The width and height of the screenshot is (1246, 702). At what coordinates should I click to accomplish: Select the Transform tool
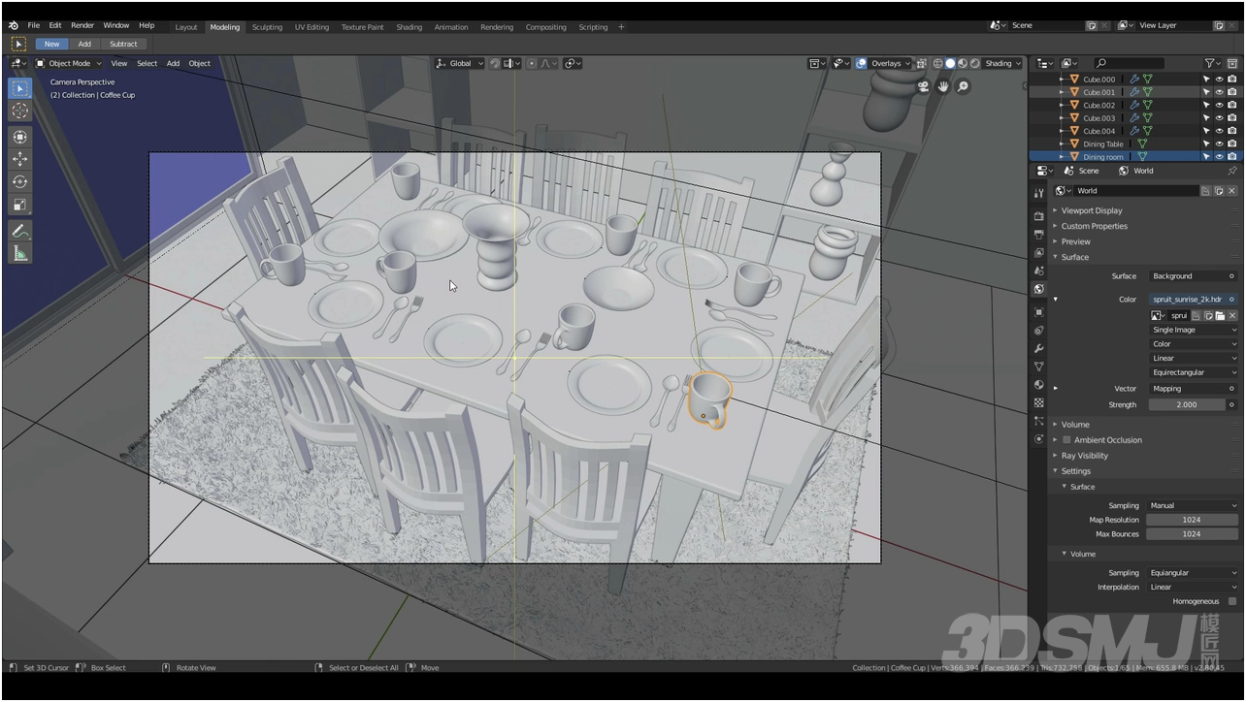[20, 137]
